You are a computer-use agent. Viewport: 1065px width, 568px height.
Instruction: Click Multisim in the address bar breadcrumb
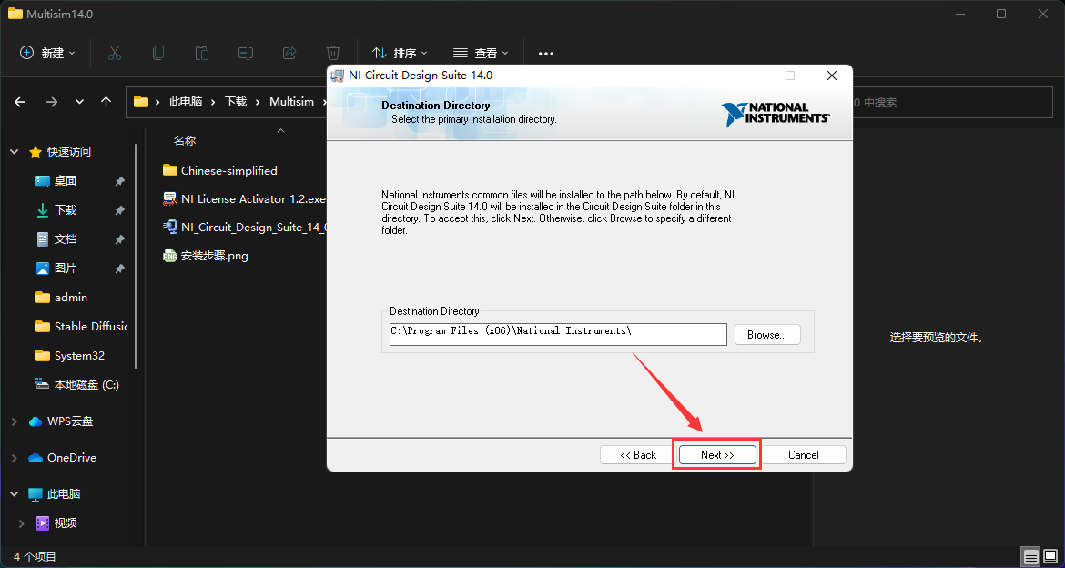click(x=292, y=102)
